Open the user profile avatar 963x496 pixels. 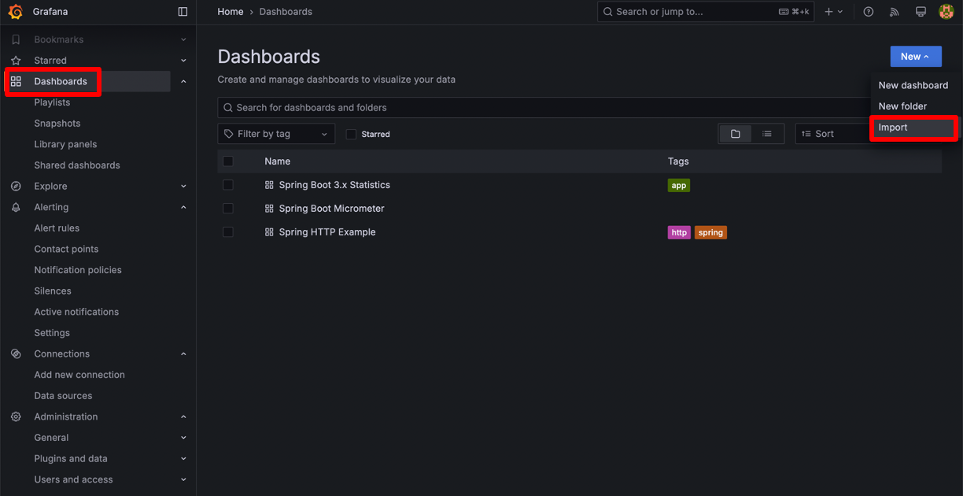point(946,12)
